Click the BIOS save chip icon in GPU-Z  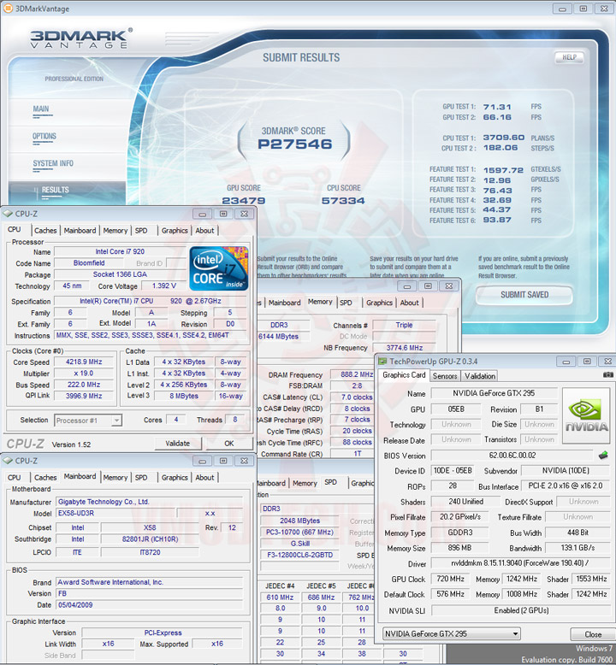603,456
